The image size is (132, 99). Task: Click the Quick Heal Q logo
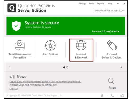(12, 8)
